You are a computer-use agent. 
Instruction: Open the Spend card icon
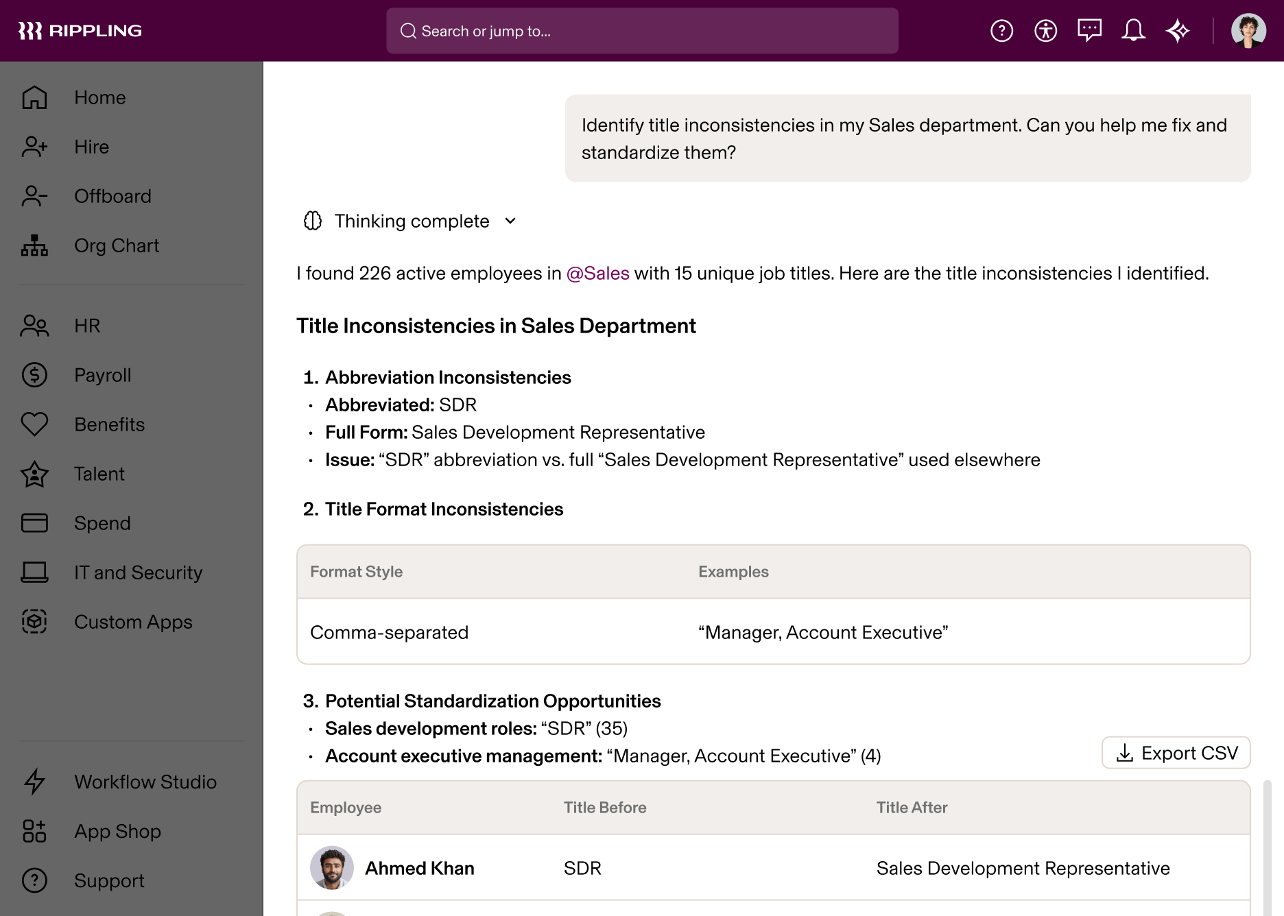pos(34,523)
